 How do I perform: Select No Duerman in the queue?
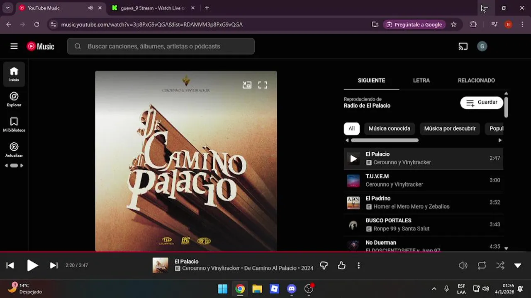click(424, 244)
